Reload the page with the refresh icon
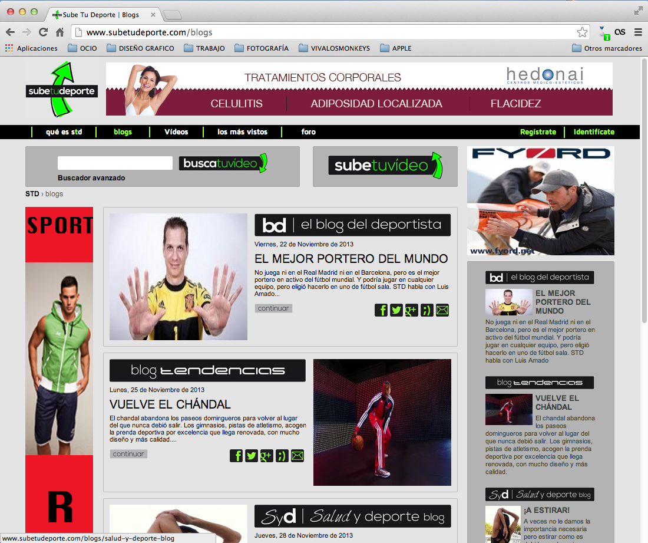This screenshot has height=543, width=648. pyautogui.click(x=43, y=32)
